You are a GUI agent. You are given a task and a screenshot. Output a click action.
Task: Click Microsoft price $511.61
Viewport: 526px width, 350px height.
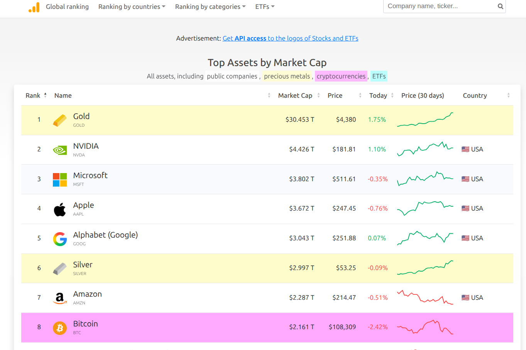344,179
